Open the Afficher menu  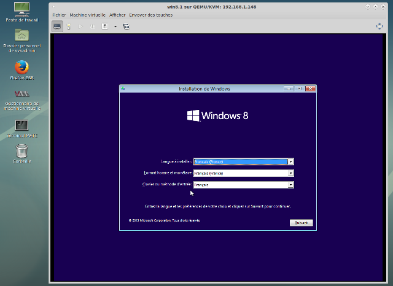click(x=117, y=15)
